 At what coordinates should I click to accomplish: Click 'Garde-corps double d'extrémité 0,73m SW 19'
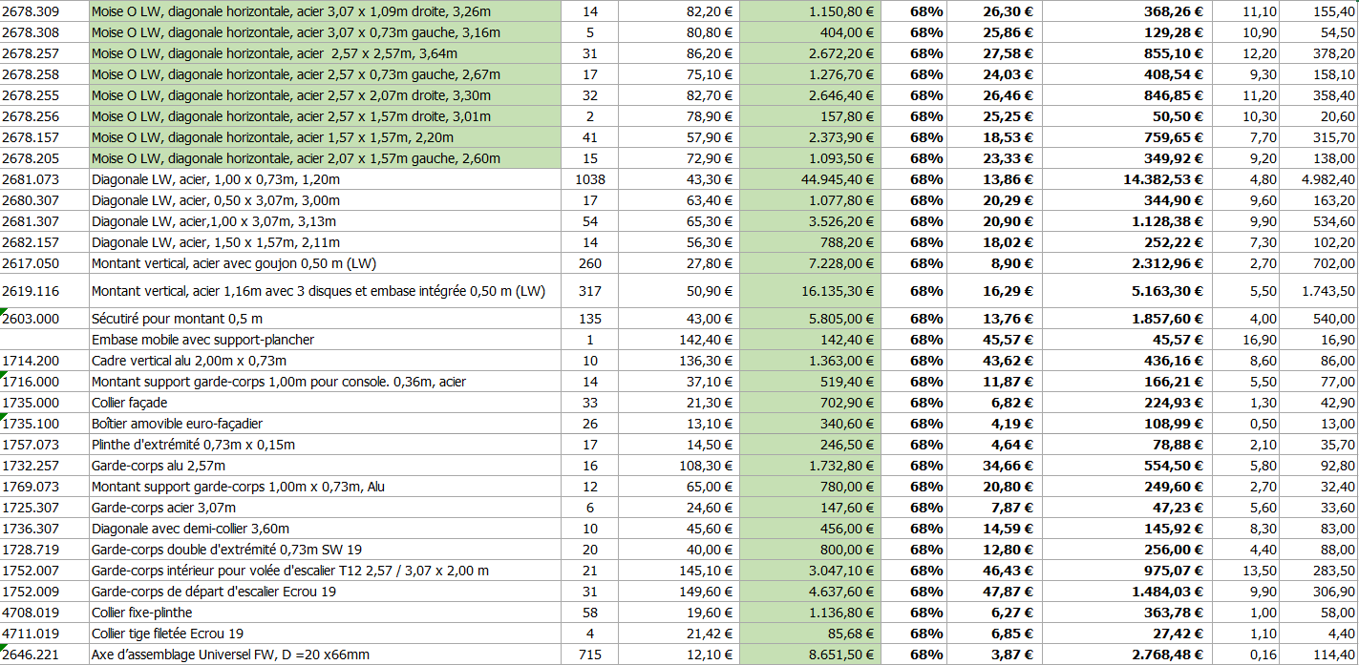pyautogui.click(x=325, y=550)
